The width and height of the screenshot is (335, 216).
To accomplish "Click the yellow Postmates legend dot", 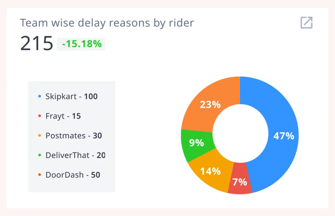I will (x=40, y=136).
